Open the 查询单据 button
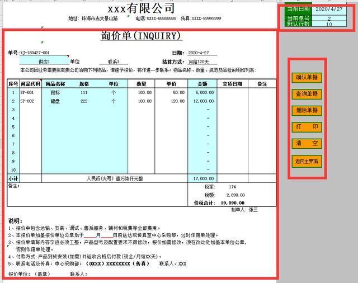 307,94
